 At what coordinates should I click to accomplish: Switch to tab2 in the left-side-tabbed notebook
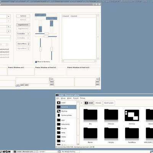52,82
